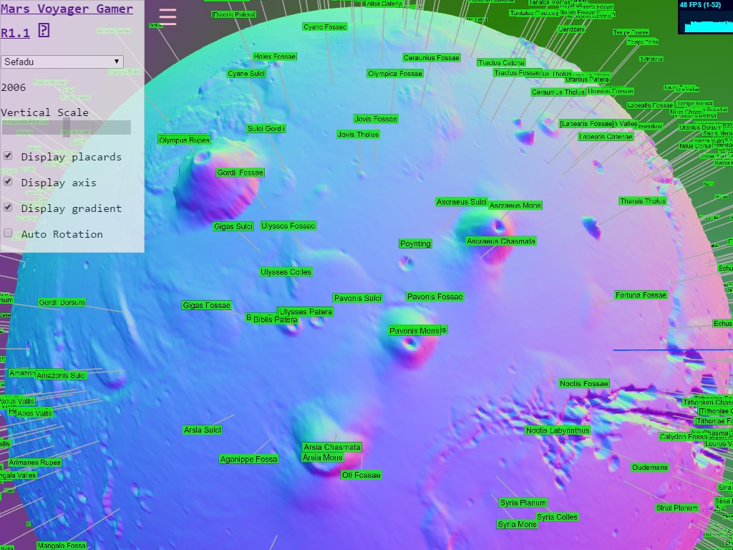Screen dimensions: 733x550
Task: Select the Fortuna Fossae placard
Action: coord(641,295)
